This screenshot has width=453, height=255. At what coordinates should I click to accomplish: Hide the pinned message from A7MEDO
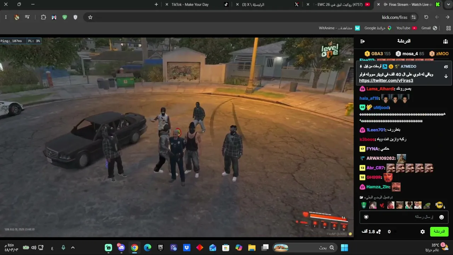(x=446, y=67)
